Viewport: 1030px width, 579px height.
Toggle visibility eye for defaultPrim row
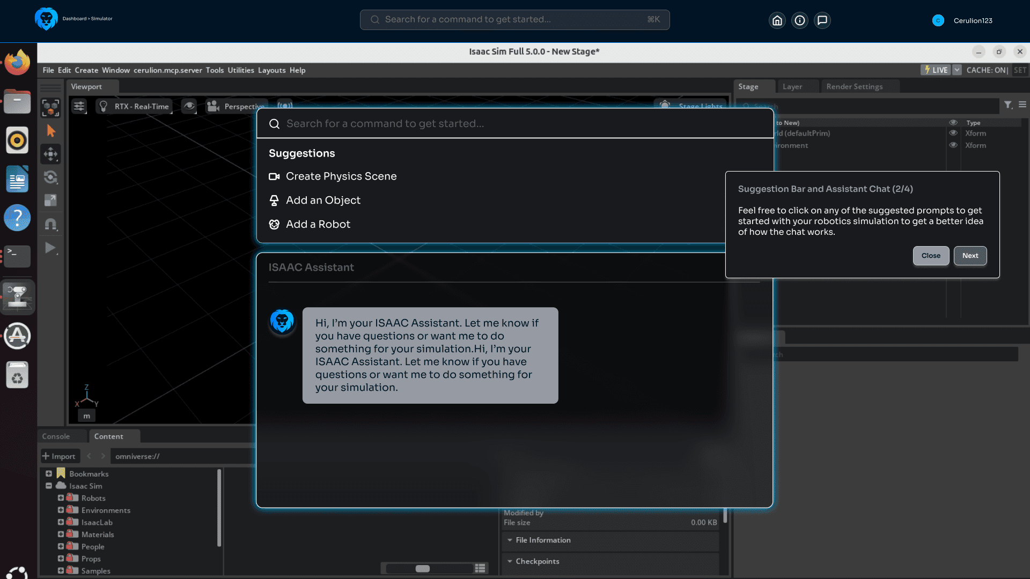(953, 133)
